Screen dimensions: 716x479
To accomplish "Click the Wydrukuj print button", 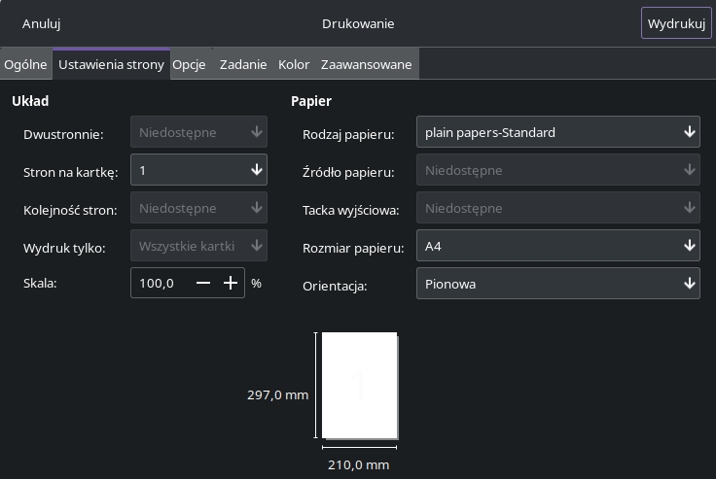I will point(676,23).
